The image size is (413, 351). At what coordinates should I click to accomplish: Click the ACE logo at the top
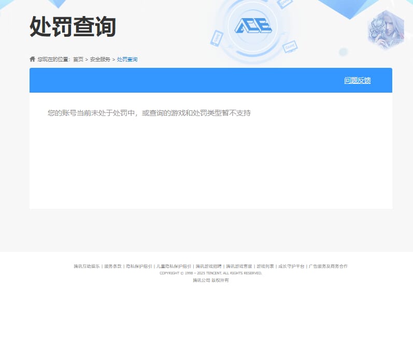click(253, 26)
